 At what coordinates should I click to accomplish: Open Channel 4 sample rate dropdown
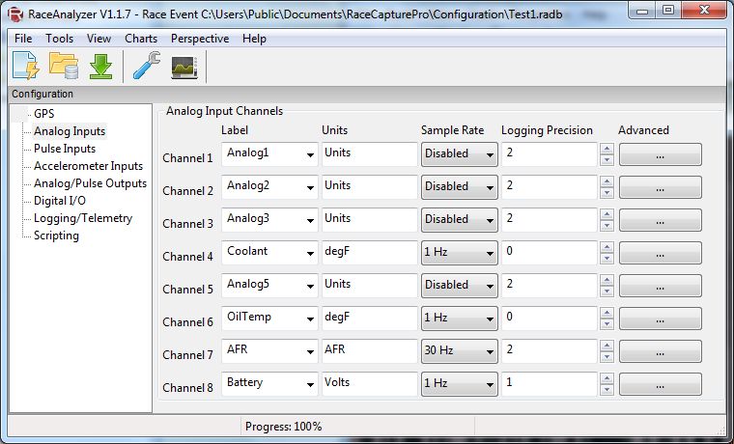pyautogui.click(x=459, y=253)
